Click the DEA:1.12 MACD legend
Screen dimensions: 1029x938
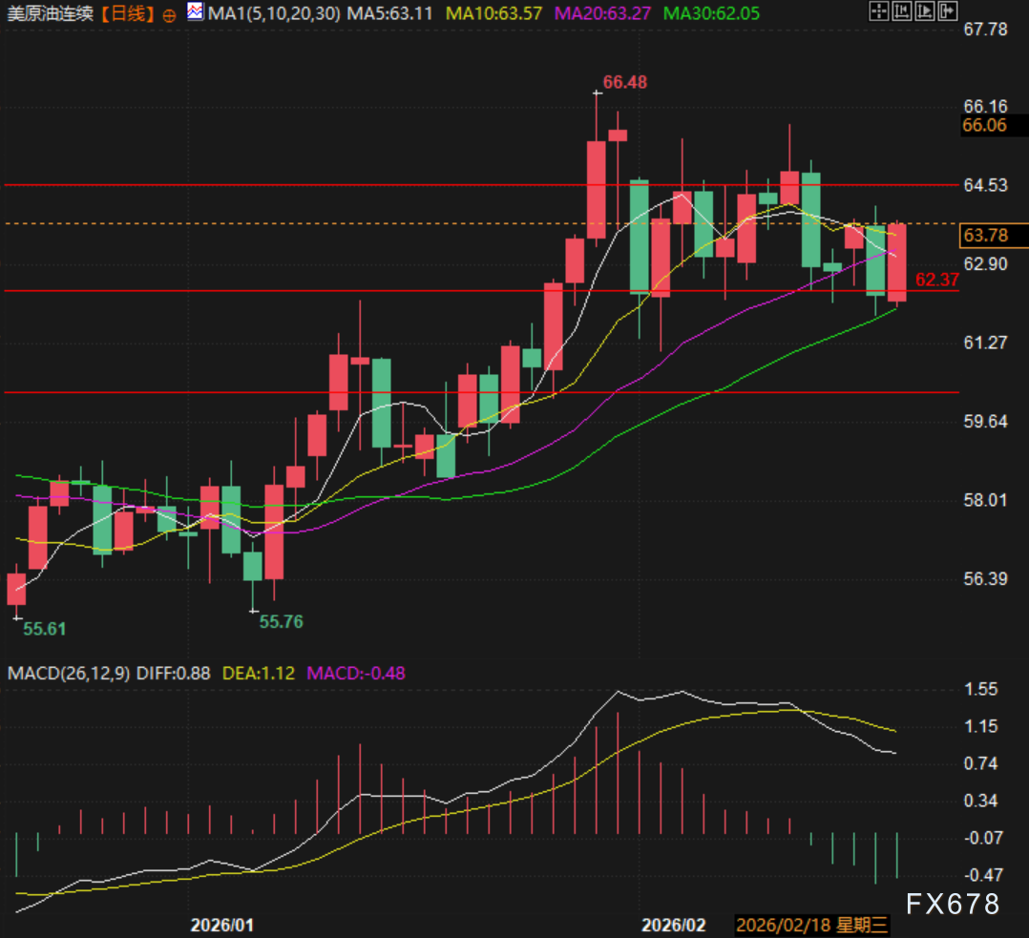pos(259,673)
